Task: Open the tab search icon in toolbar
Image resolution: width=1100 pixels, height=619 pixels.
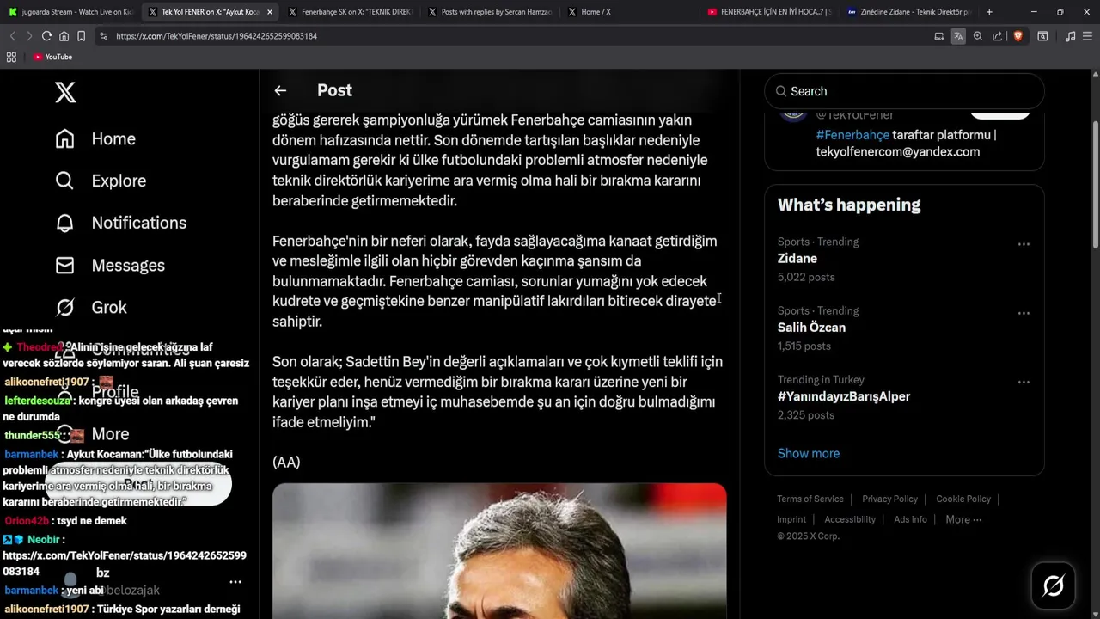Action: coord(1042,36)
